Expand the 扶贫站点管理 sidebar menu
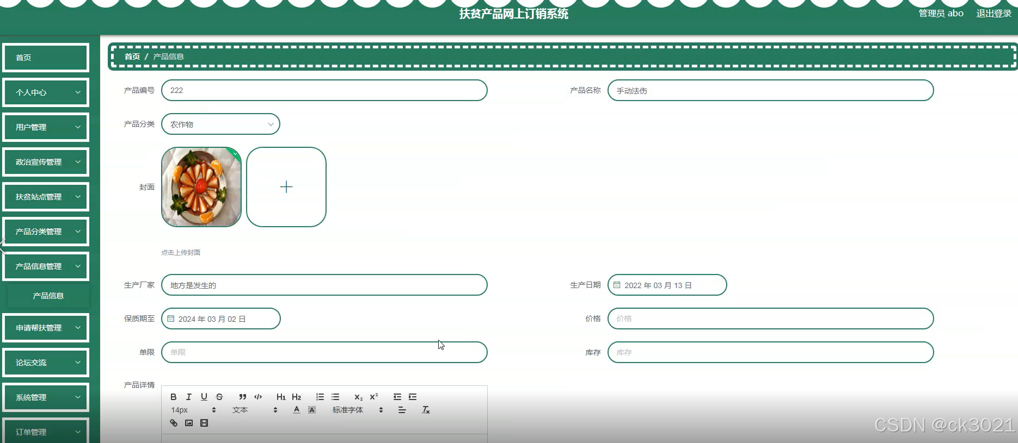 [x=46, y=197]
